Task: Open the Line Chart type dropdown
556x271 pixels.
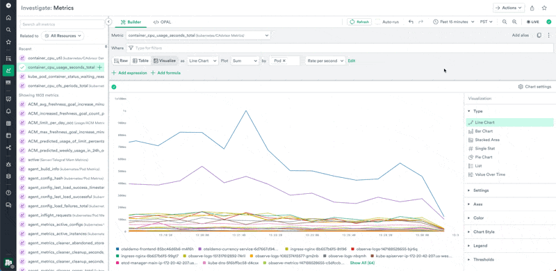Action: tap(203, 60)
